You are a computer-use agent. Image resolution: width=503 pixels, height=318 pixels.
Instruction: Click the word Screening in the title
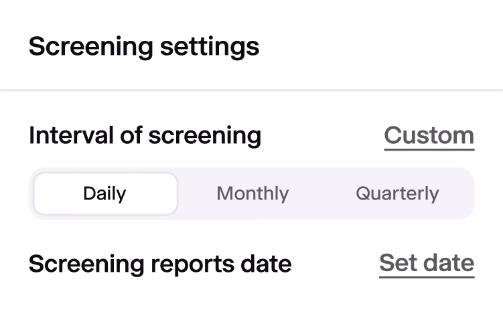[x=91, y=47]
